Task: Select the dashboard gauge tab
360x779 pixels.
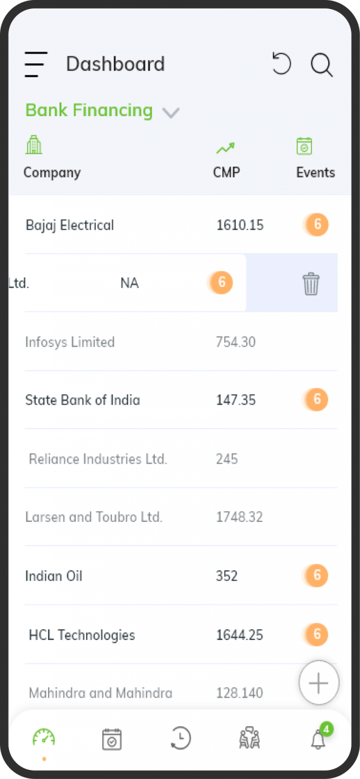Action: click(x=44, y=738)
